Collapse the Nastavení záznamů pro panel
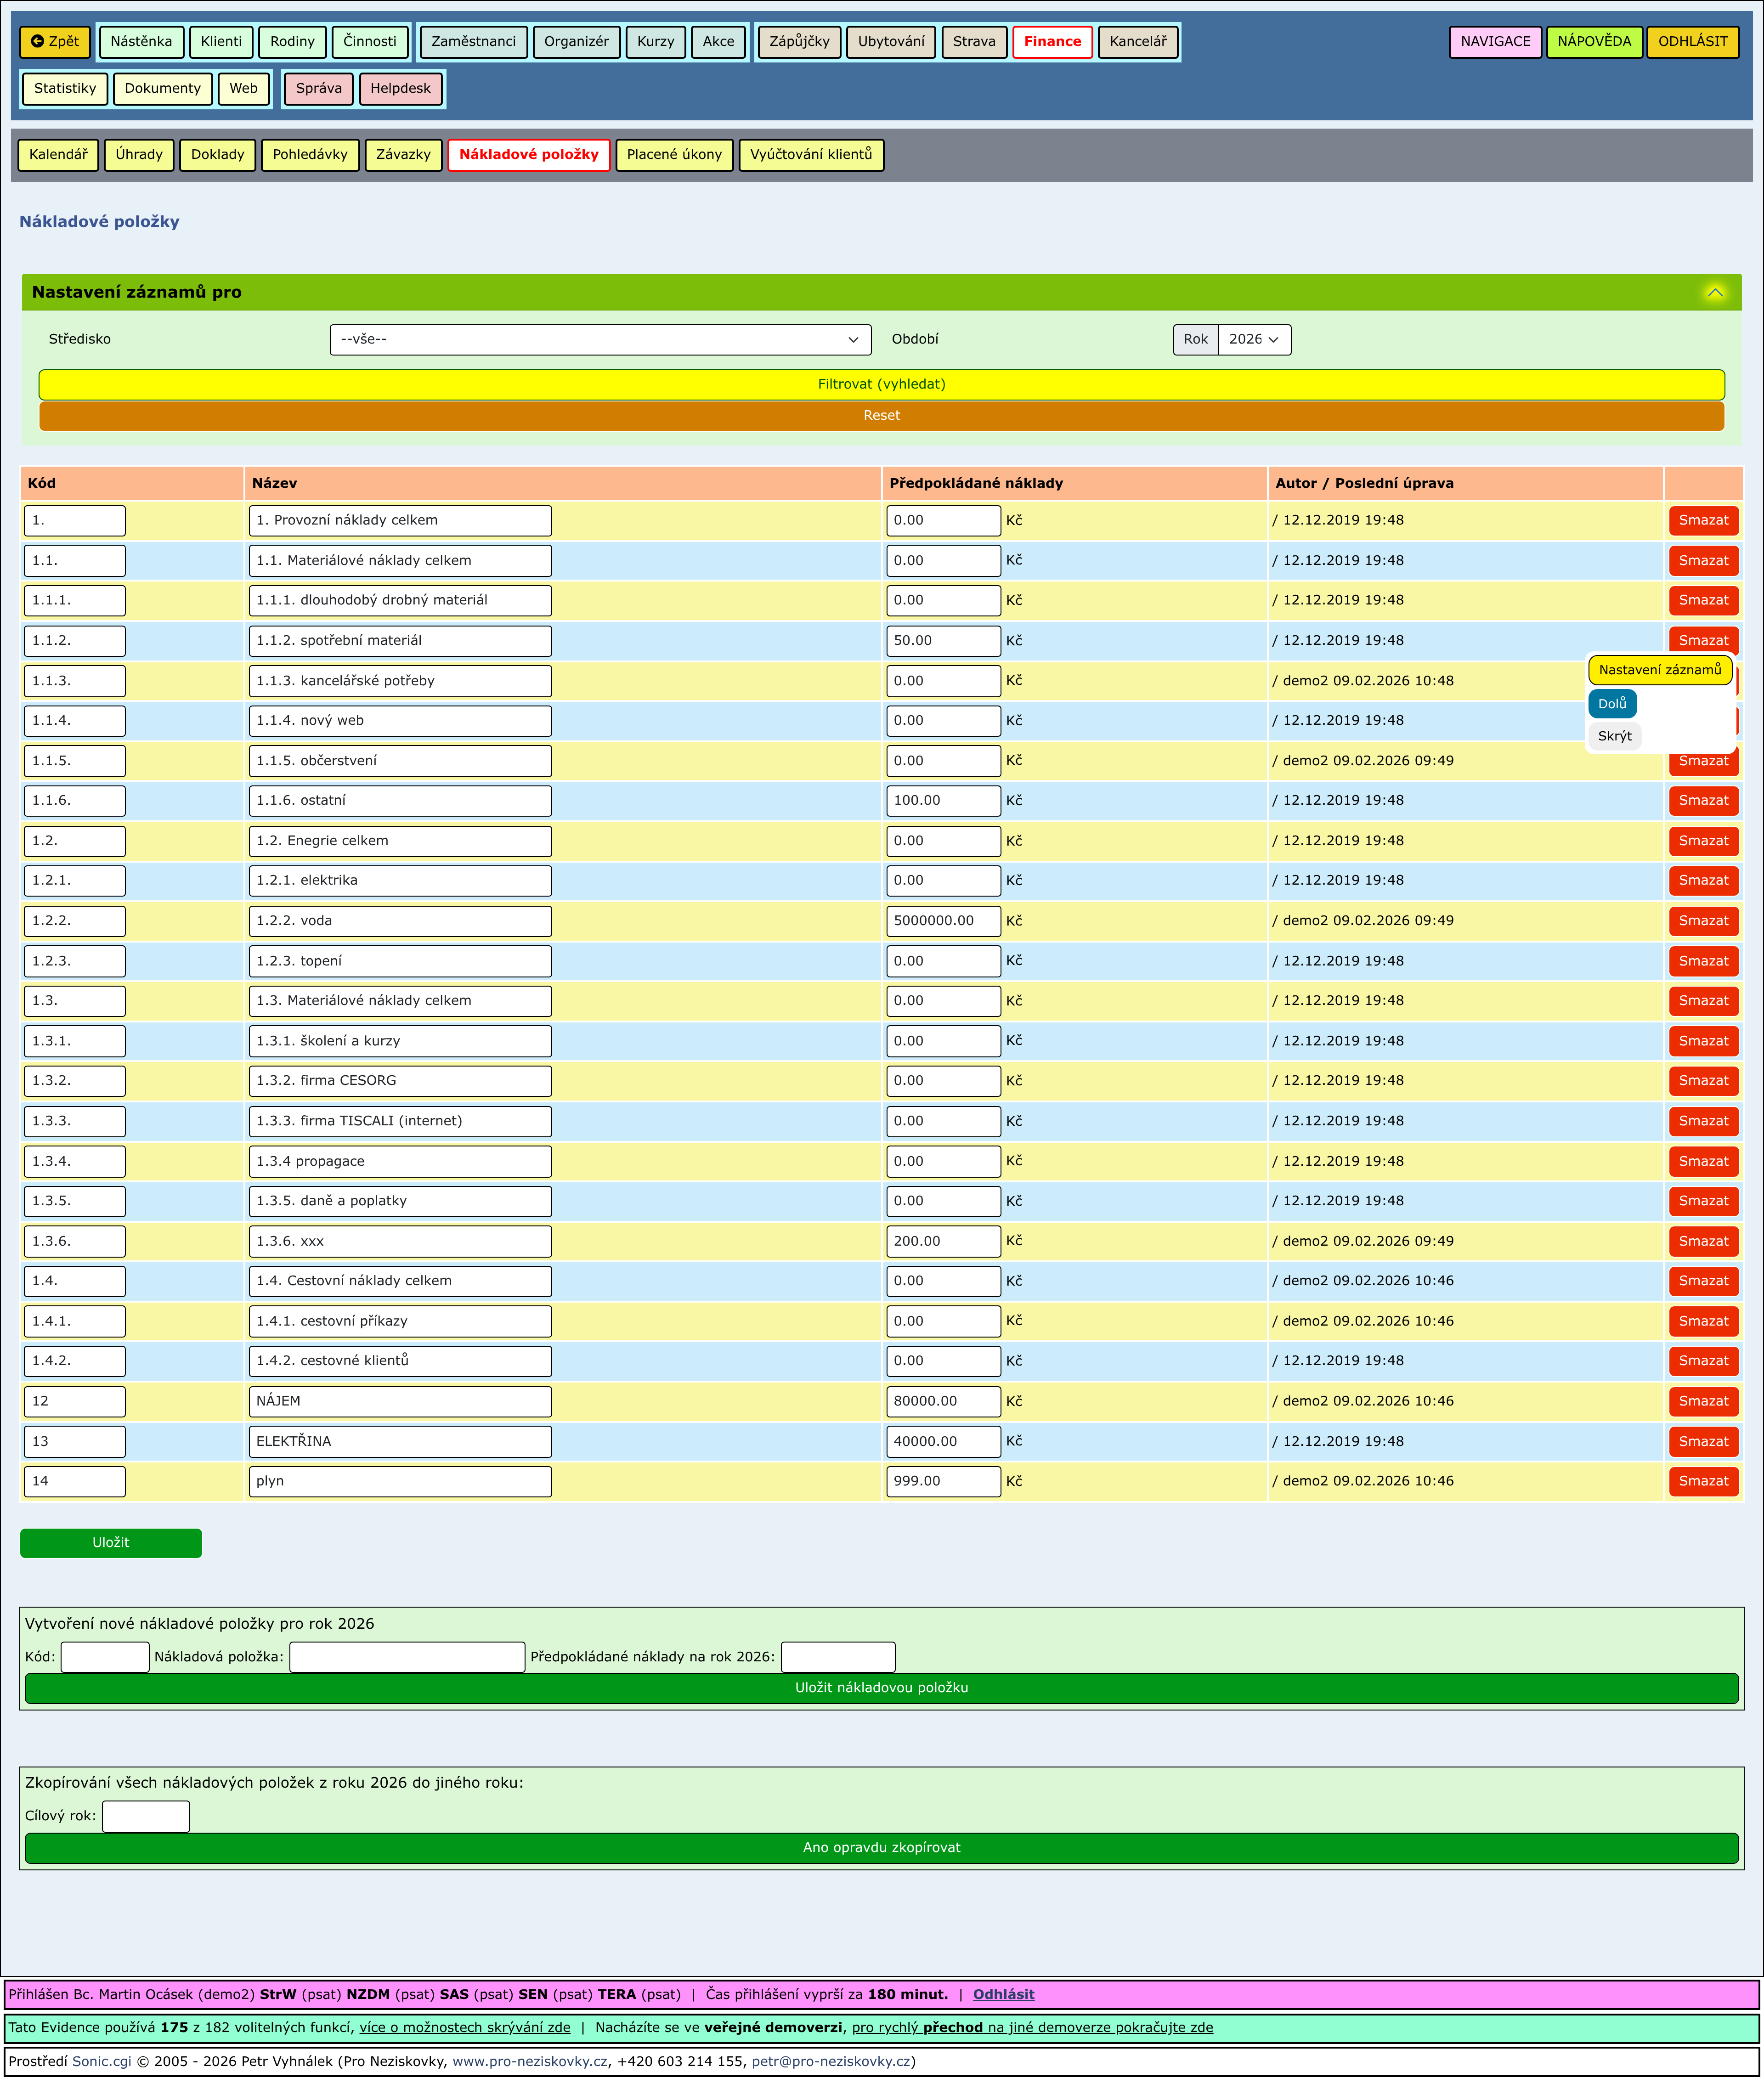Screen dimensions: 1764x2100 [1714, 293]
